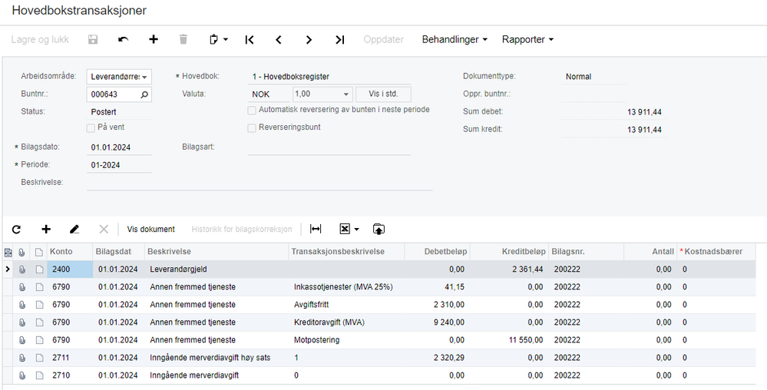Viewport: 767px width, 390px height.
Task: Select the 'Inkassotjenester (MVA 25%)' cell
Action: pyautogui.click(x=346, y=287)
